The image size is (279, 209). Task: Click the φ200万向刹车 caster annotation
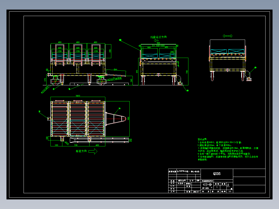(x=115, y=79)
